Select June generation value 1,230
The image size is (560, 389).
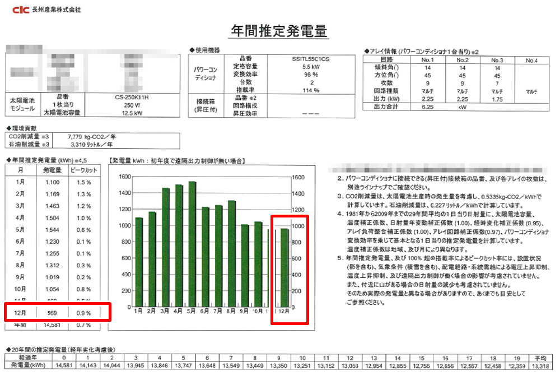coord(52,242)
